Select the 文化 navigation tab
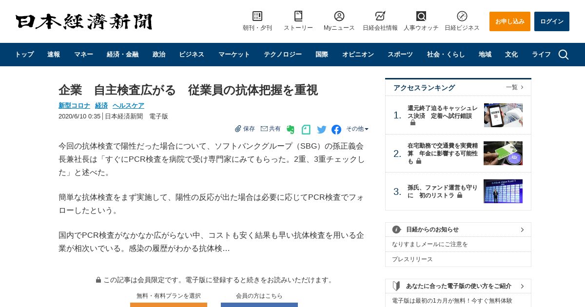Image resolution: width=585 pixels, height=307 pixels. click(511, 55)
